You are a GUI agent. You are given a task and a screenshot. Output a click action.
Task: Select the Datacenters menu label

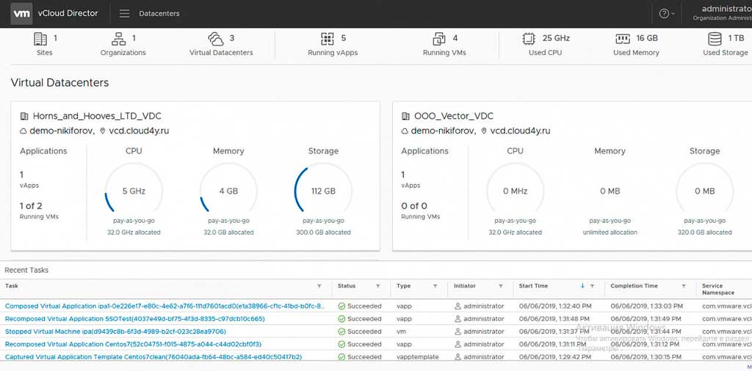click(159, 13)
